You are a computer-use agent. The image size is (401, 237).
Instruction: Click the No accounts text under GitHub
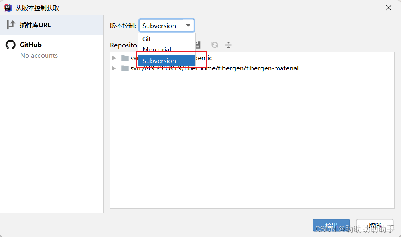pyautogui.click(x=39, y=56)
